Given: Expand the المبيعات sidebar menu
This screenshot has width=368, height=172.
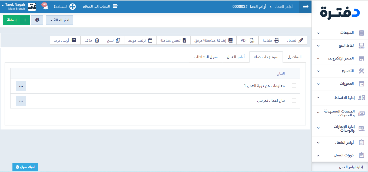Looking at the screenshot, I should pyautogui.click(x=339, y=33).
